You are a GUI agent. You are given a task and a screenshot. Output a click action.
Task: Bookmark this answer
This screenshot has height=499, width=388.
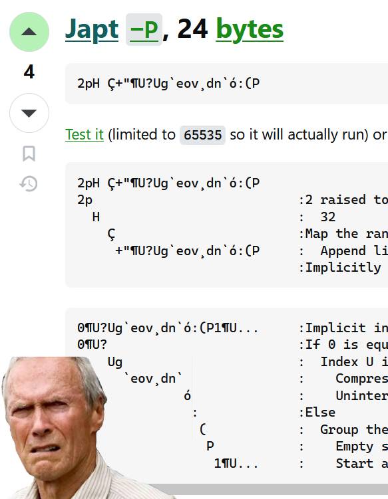click(29, 153)
